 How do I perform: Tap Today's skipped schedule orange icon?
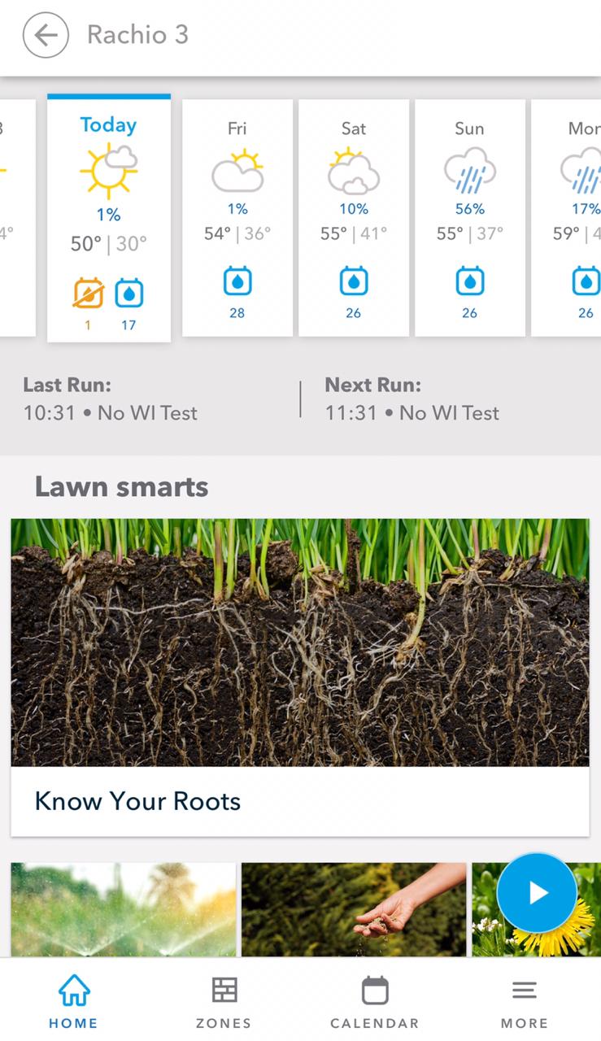[x=88, y=294]
